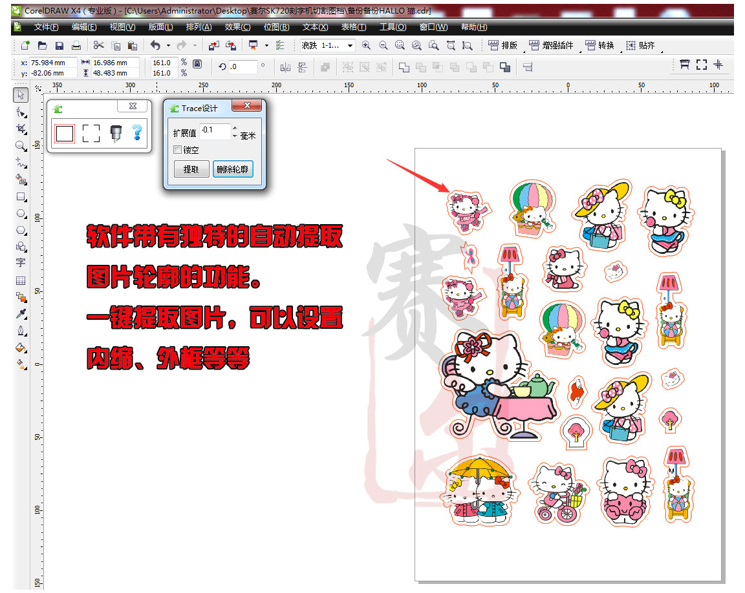Click the Weld shapes icon on the property bar
745x593 pixels.
point(404,67)
